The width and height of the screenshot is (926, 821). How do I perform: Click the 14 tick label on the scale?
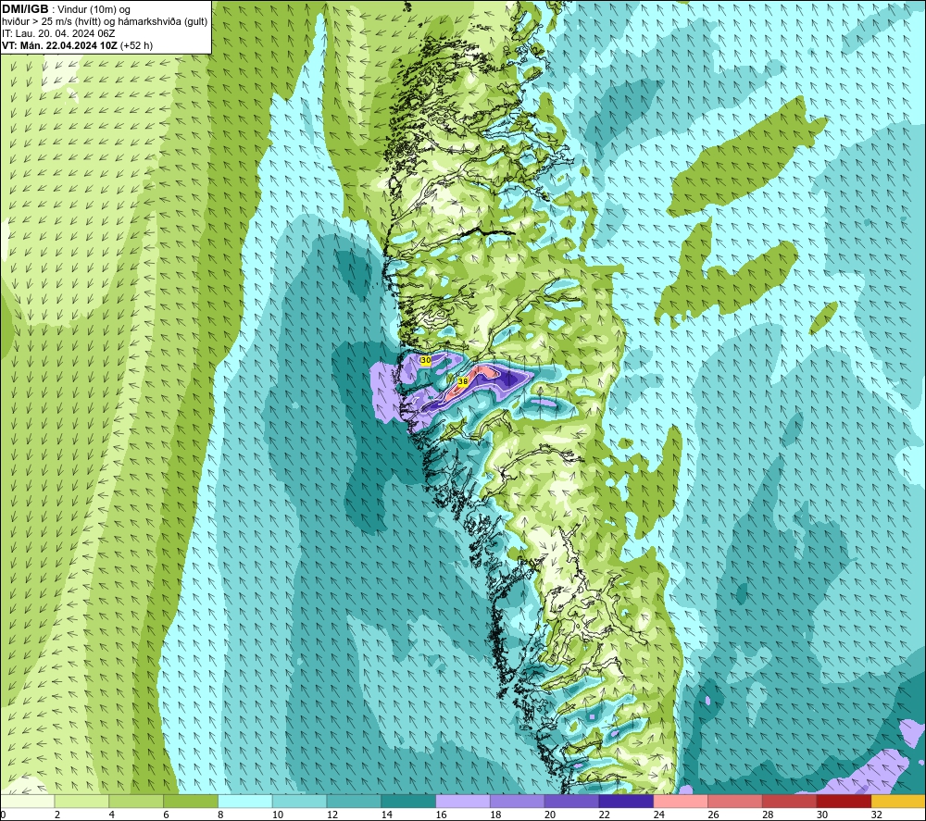click(x=386, y=815)
